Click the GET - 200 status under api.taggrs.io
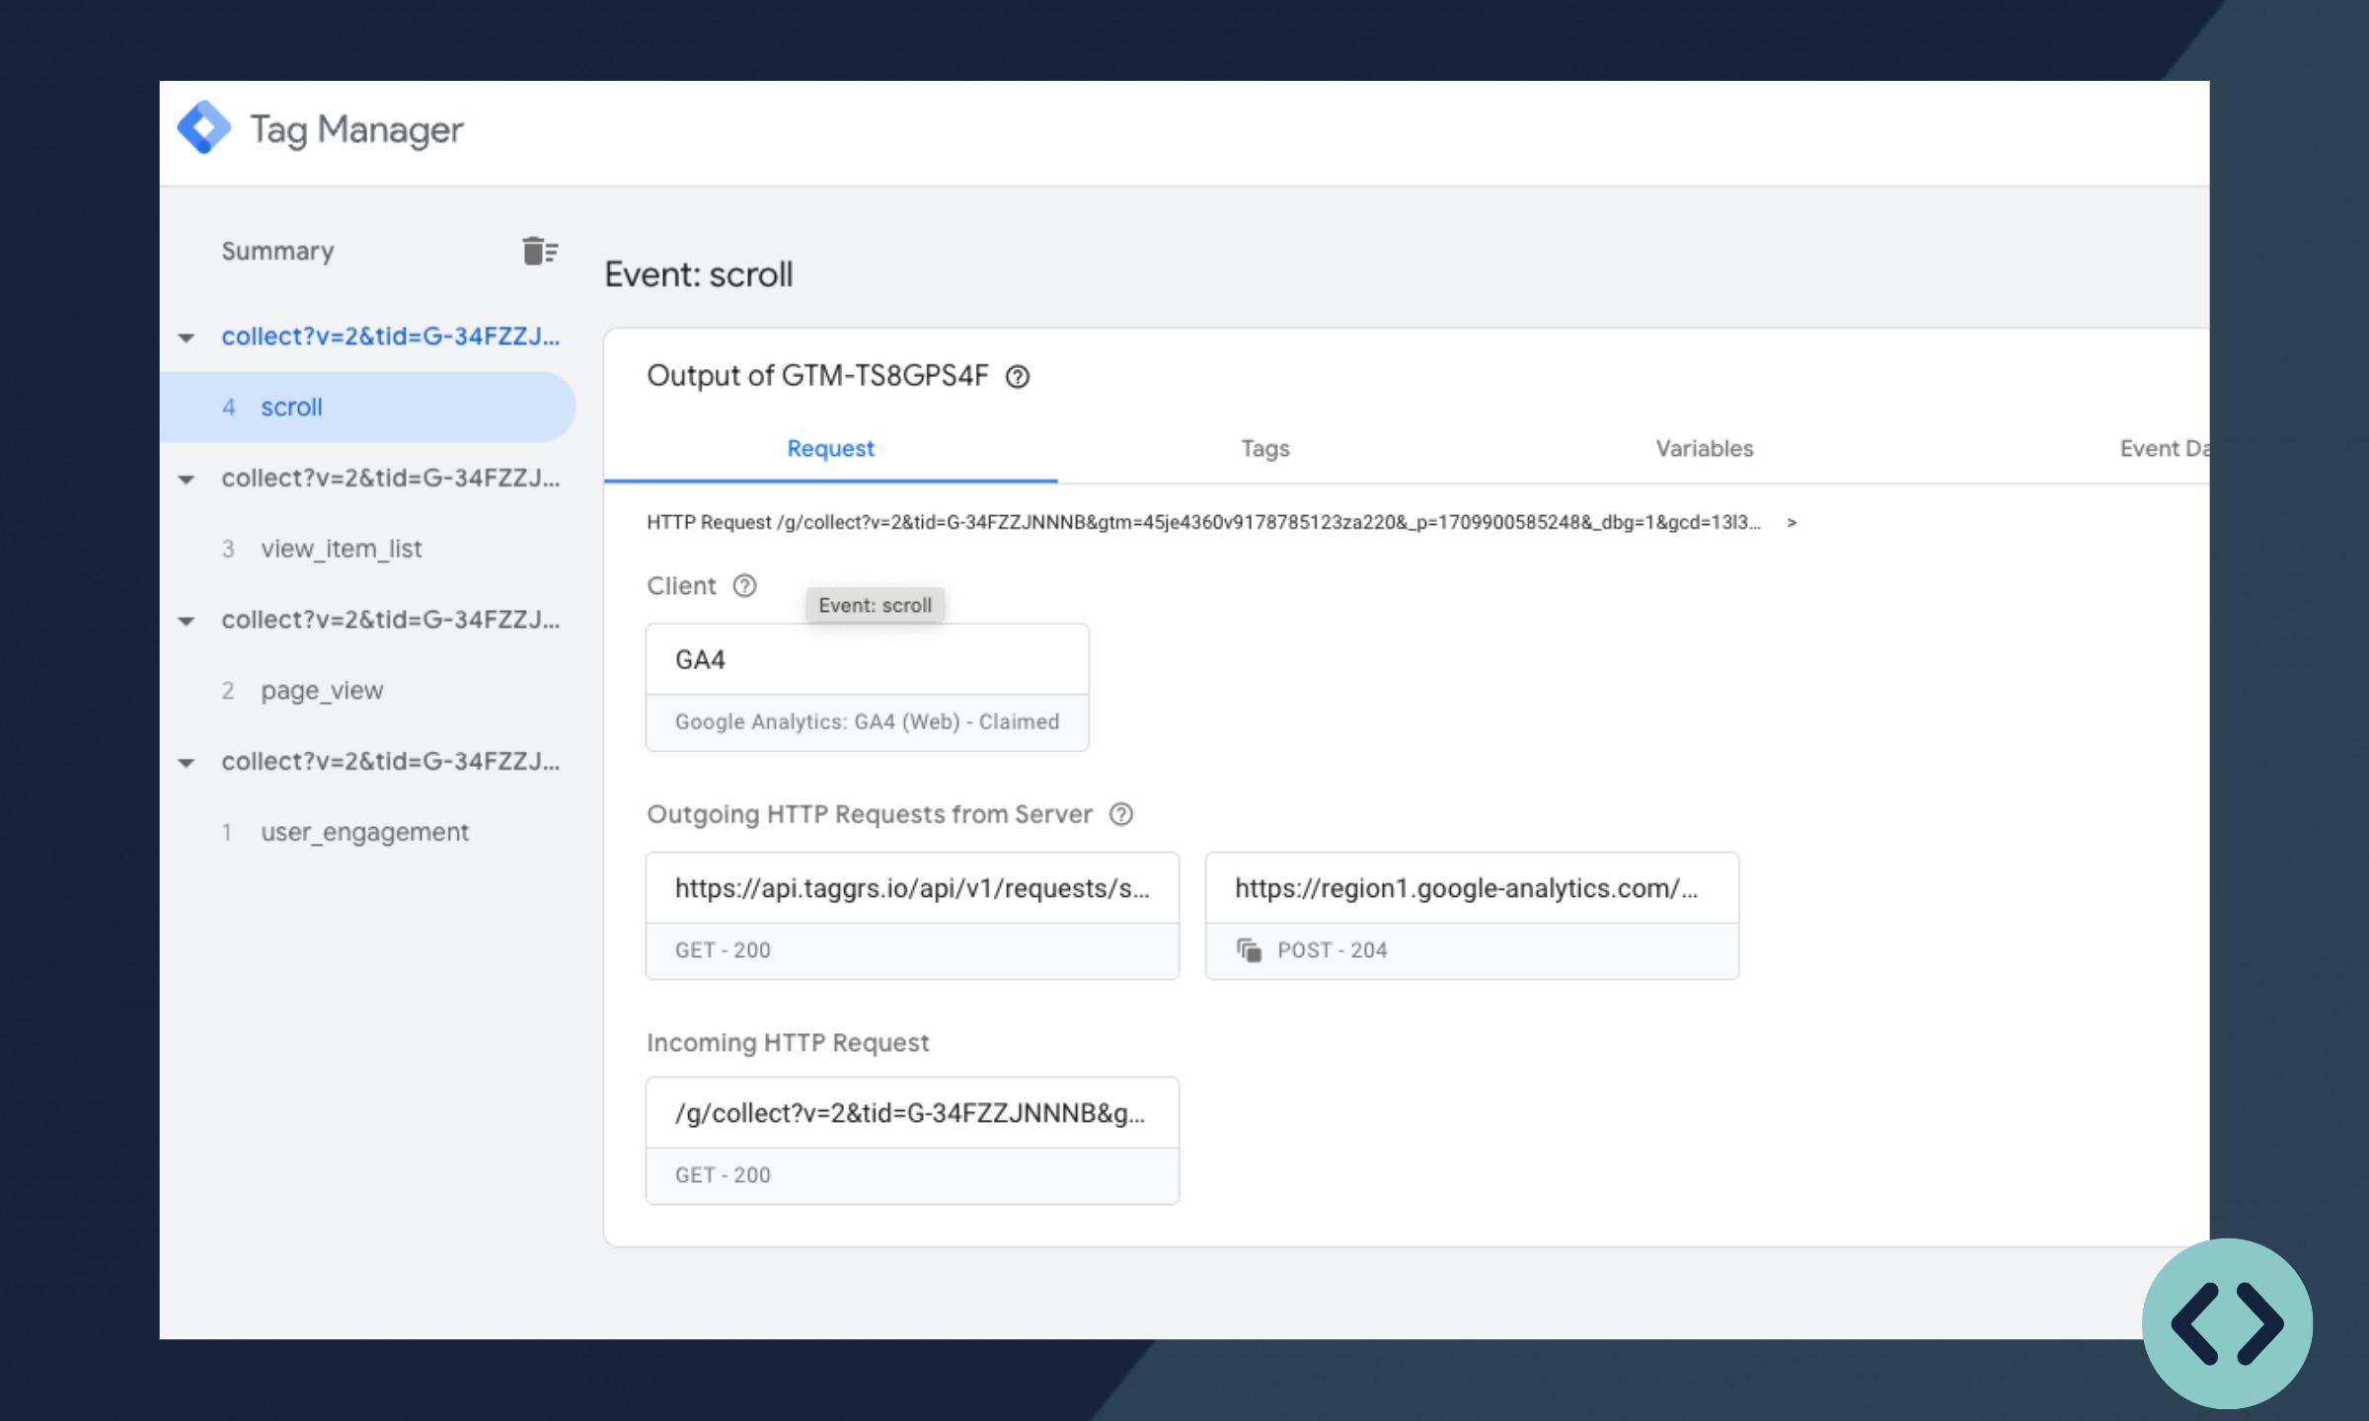Image resolution: width=2369 pixels, height=1421 pixels. (x=723, y=950)
